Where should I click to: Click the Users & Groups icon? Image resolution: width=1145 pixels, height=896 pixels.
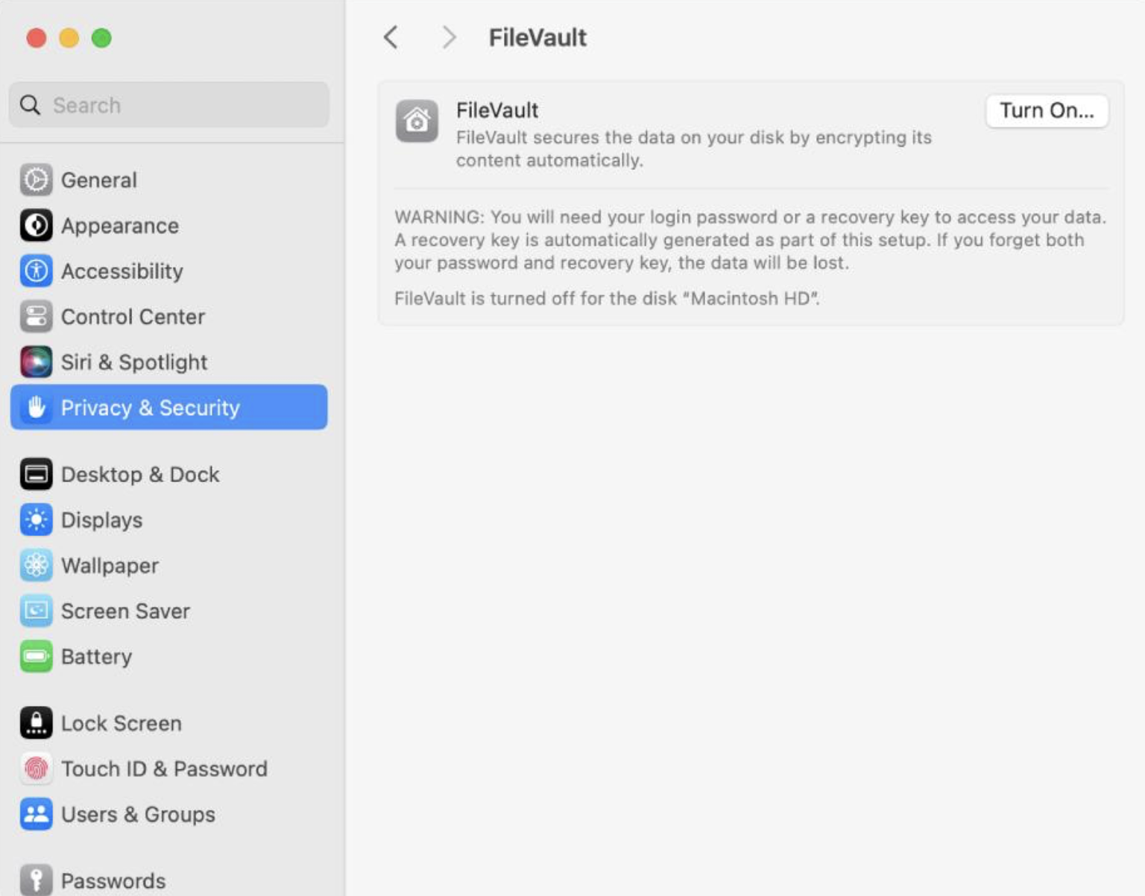[36, 814]
